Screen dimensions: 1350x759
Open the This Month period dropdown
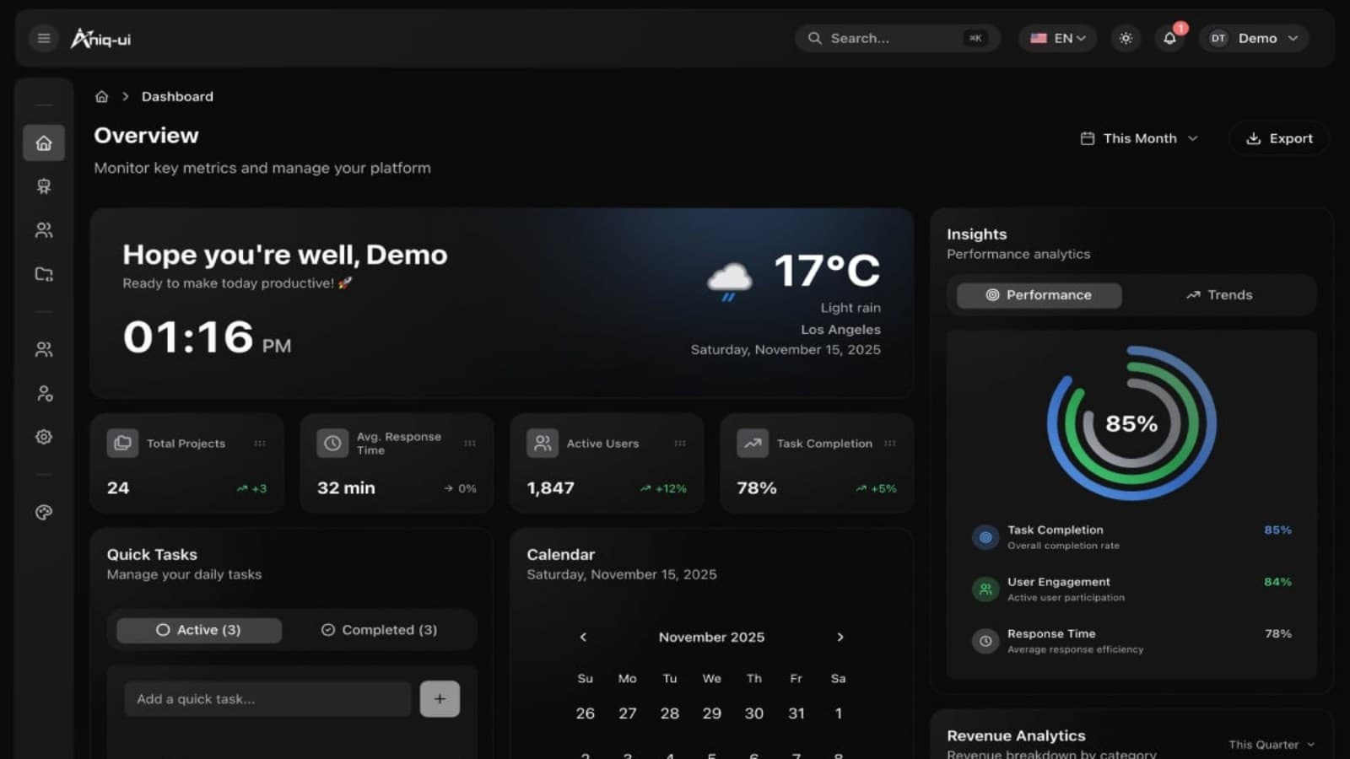1139,138
